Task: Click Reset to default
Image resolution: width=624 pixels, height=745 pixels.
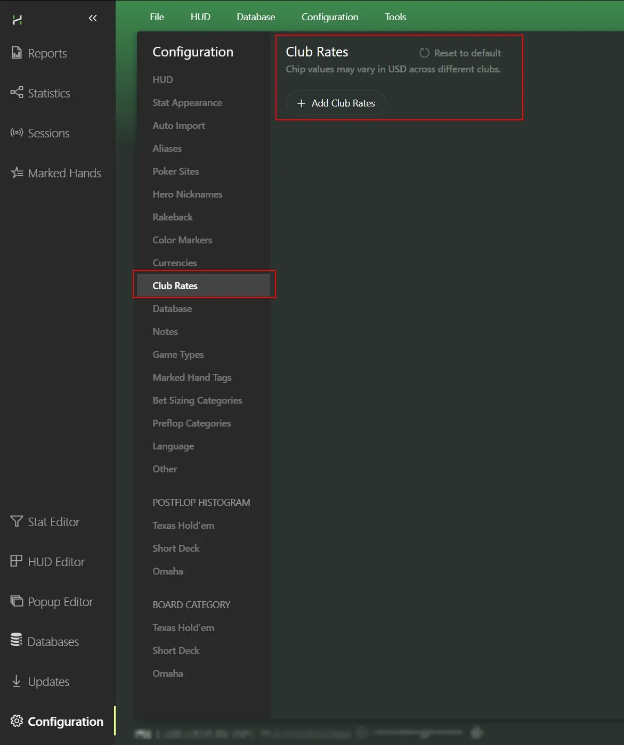Action: pos(460,53)
